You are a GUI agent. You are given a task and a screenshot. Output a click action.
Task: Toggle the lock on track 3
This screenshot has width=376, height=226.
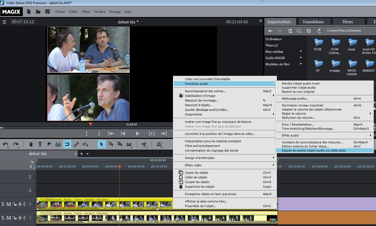pos(14,204)
